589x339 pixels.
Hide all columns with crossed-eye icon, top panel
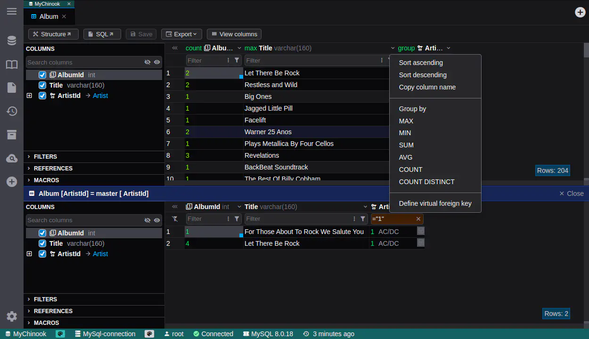coord(147,62)
